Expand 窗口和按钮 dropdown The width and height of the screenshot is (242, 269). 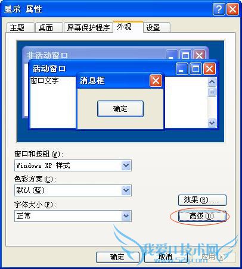tap(126, 165)
